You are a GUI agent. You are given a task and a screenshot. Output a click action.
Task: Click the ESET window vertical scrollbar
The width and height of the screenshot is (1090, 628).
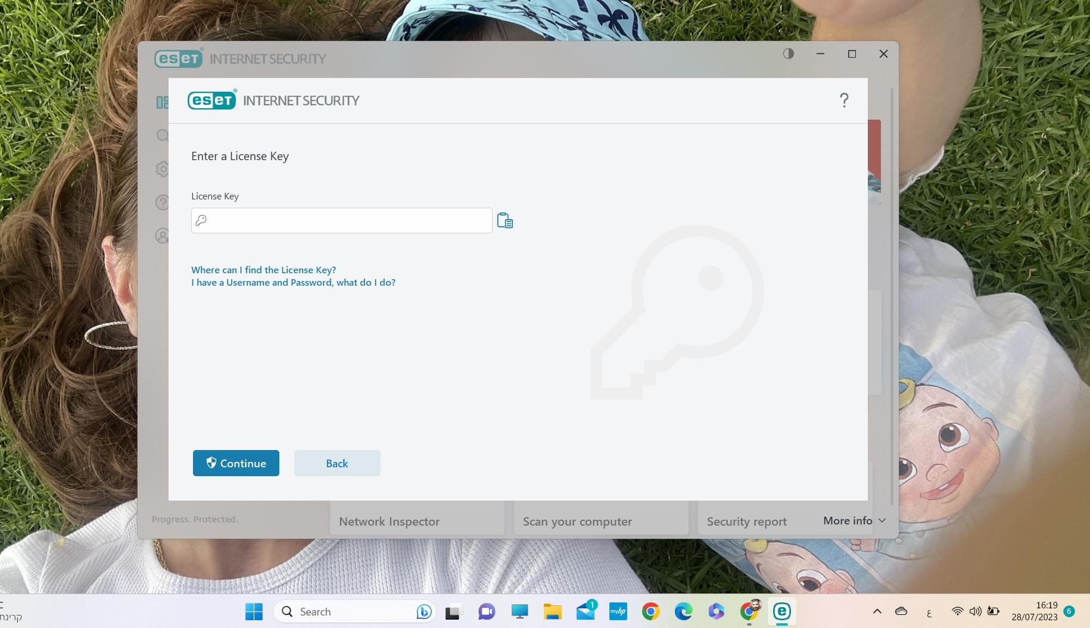(892, 298)
